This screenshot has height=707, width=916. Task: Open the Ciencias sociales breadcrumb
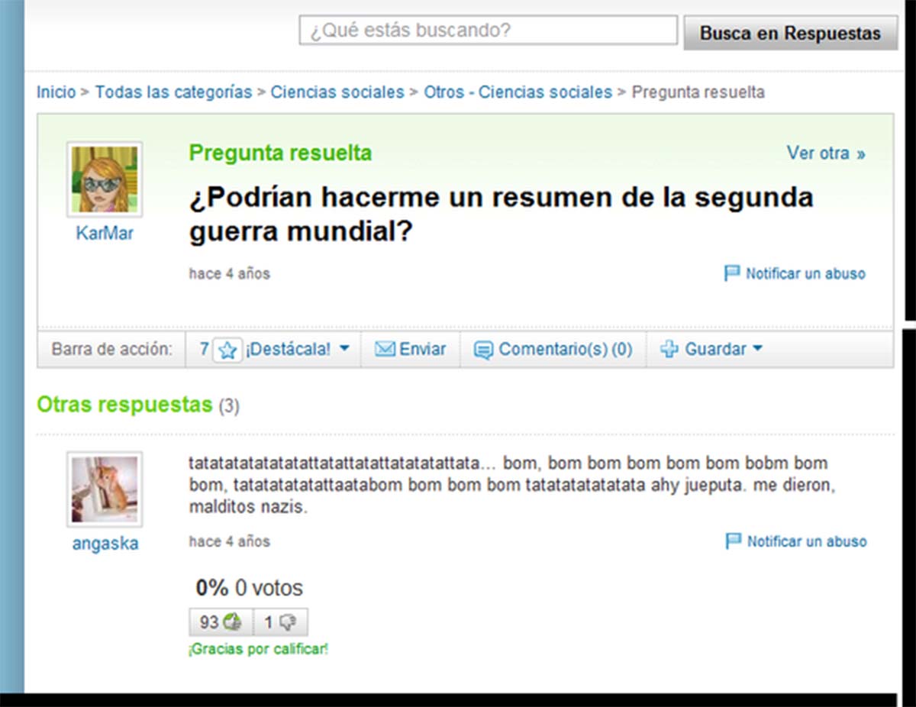[x=337, y=92]
